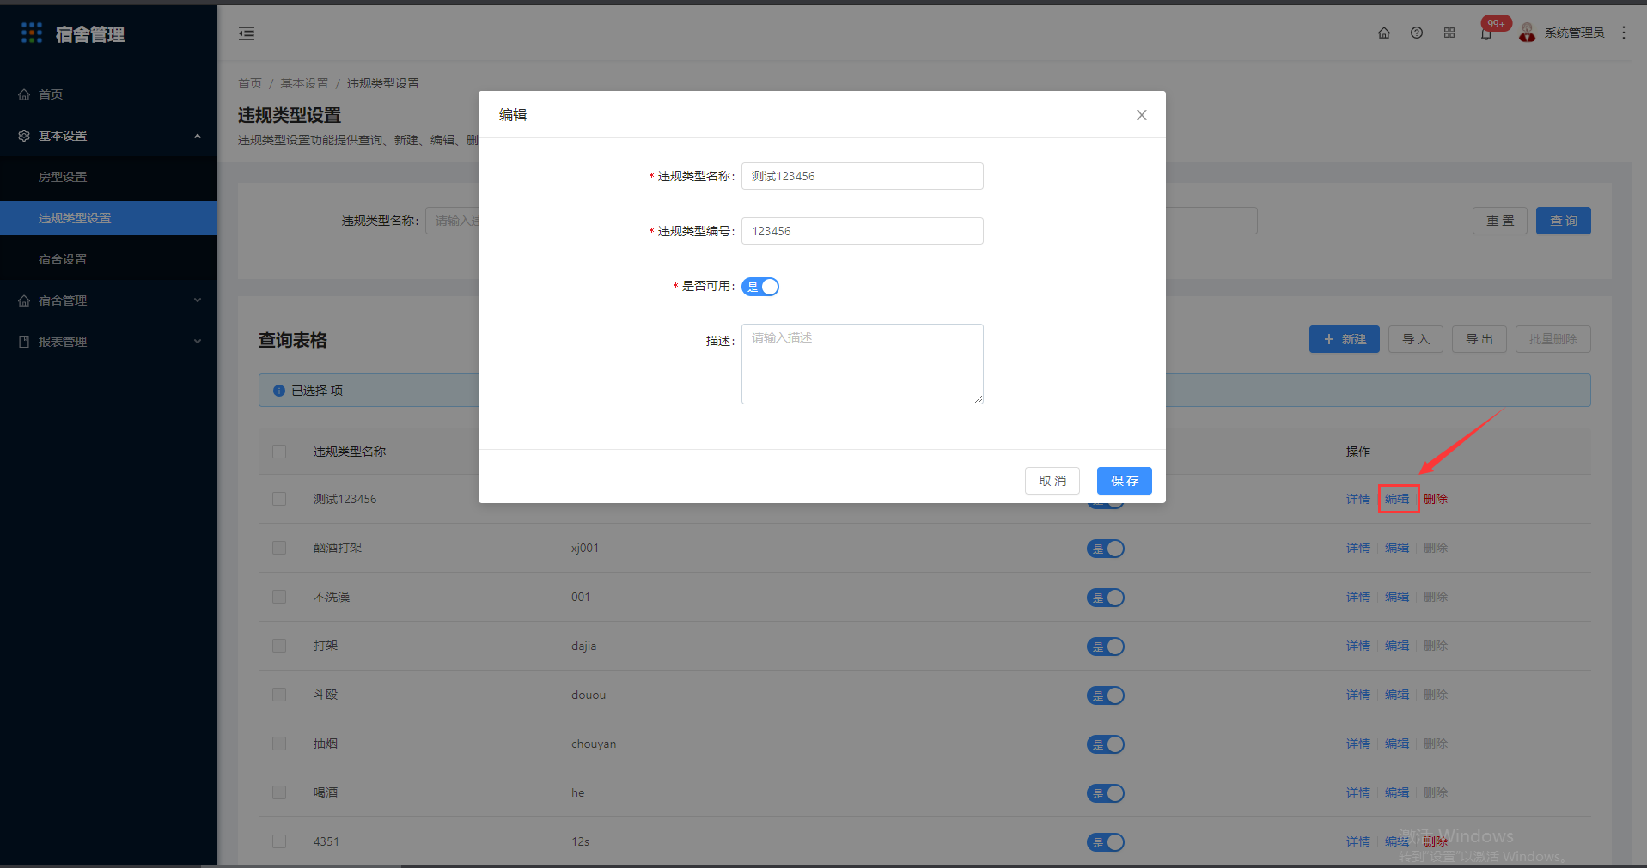Click the 新建 create button
1647x868 pixels.
coord(1345,339)
